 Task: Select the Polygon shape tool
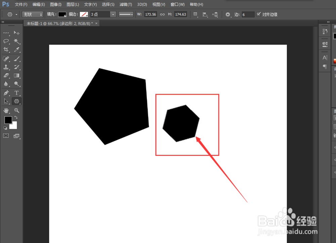[16, 101]
